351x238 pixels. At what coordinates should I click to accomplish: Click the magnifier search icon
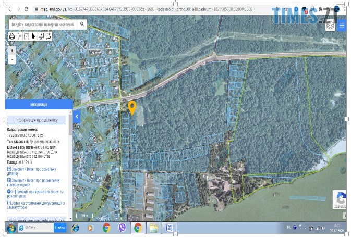click(82, 24)
